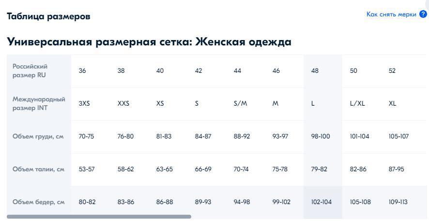Viewport: 429px width, 221px height.
Task: Click the blue question mark help icon
Action: (423, 14)
